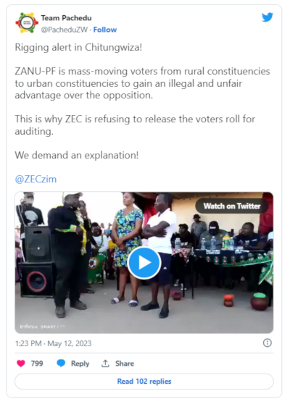This screenshot has height=404, width=290.
Task: Open the @ZECzim mention link
Action: coord(36,179)
